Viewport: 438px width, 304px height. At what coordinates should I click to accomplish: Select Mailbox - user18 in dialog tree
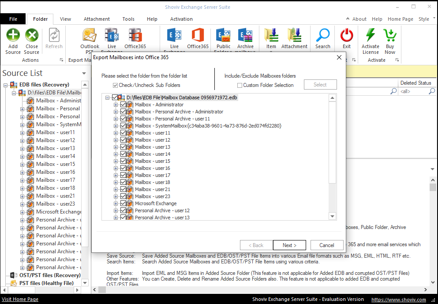point(153,182)
